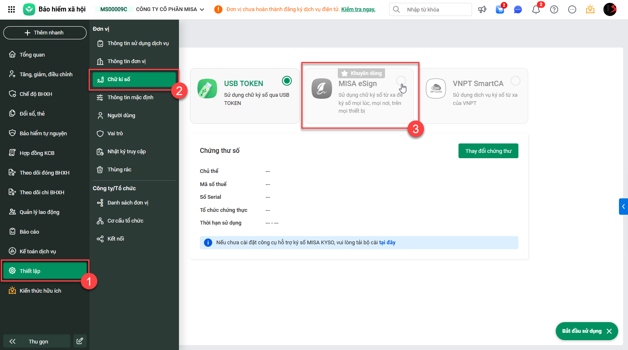Open Báo cáo menu
628x350 pixels.
pos(45,232)
